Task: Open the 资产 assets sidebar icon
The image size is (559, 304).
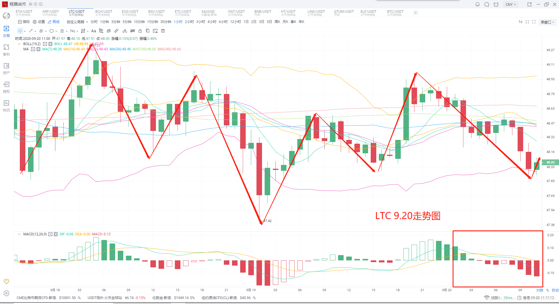Action: pos(6,69)
